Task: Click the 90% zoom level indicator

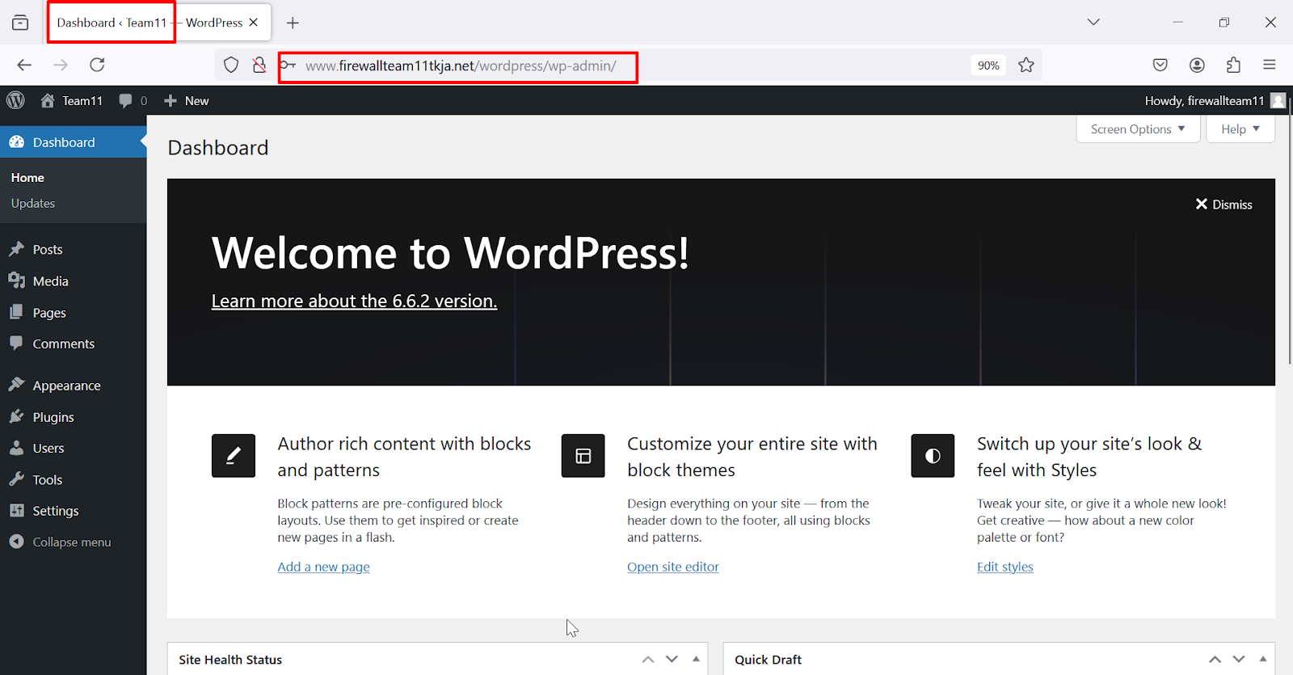Action: [x=988, y=65]
